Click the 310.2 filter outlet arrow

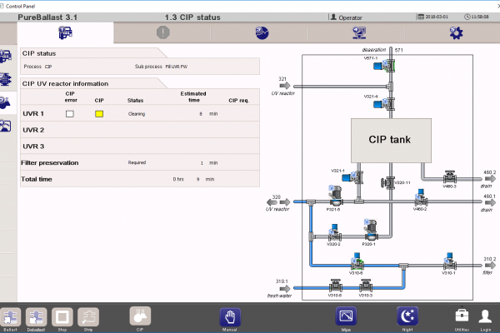[490, 265]
